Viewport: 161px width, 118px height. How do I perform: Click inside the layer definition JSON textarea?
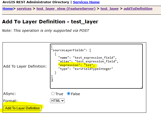[x=96, y=66]
